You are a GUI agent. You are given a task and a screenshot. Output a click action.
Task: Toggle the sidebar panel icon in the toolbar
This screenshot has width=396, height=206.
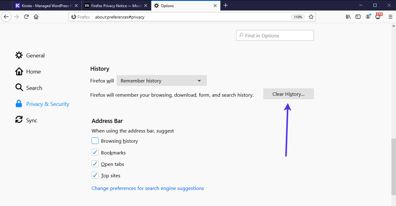[358, 17]
